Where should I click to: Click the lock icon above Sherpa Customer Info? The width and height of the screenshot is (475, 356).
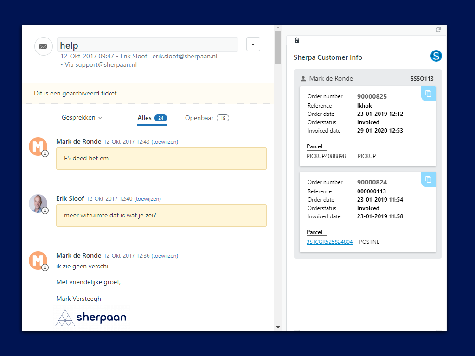297,40
